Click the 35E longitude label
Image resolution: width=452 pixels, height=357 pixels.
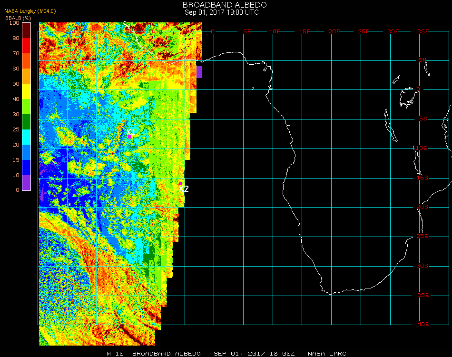click(423, 31)
